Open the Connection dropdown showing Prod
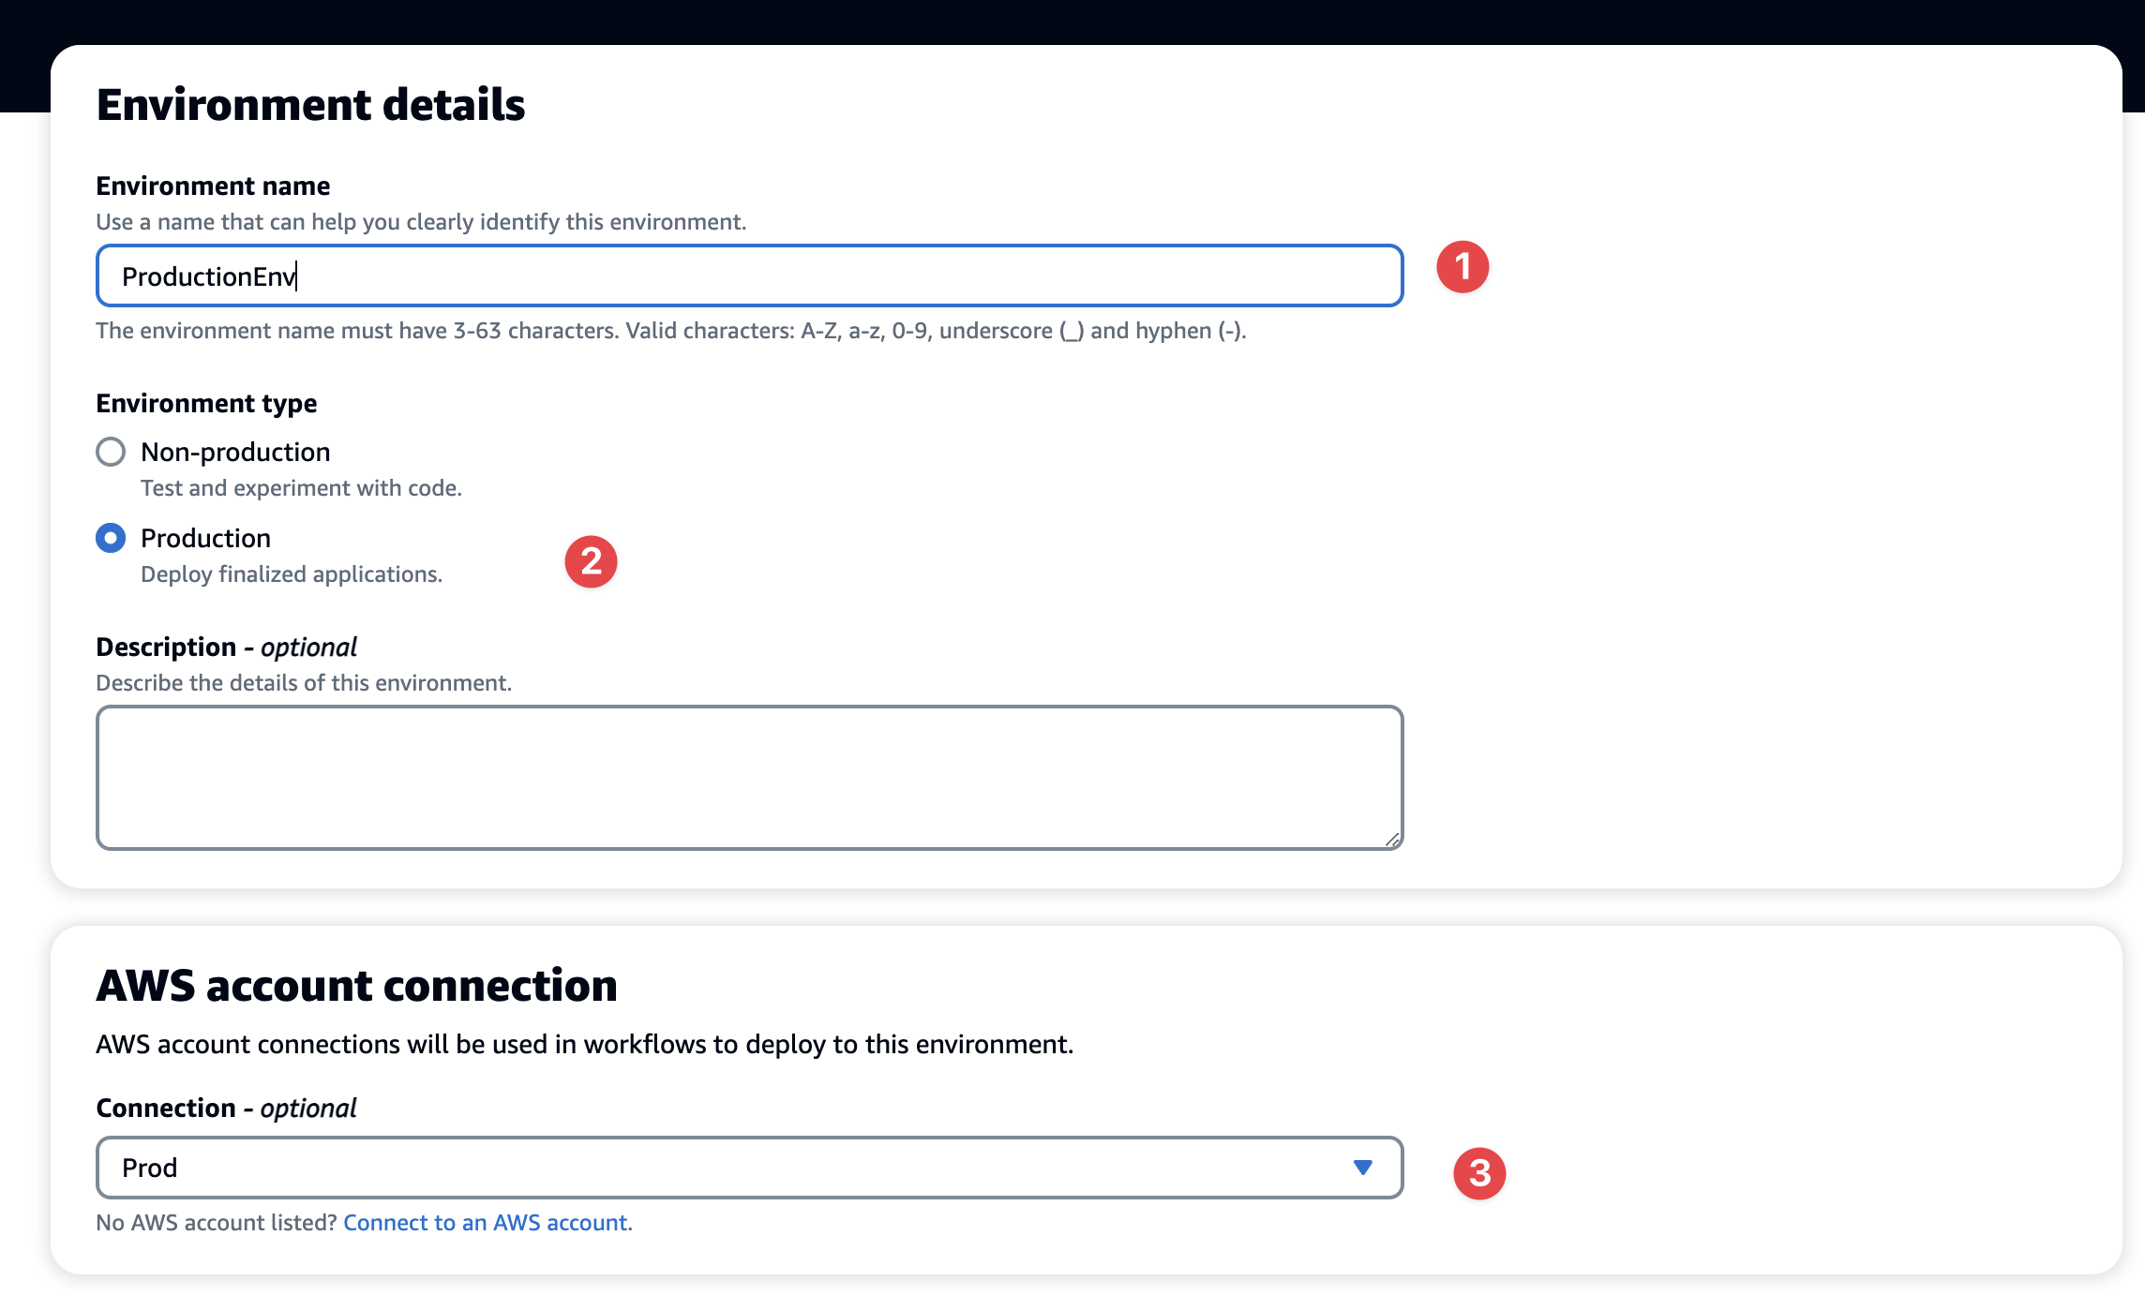Image resolution: width=2145 pixels, height=1295 pixels. coord(748,1168)
